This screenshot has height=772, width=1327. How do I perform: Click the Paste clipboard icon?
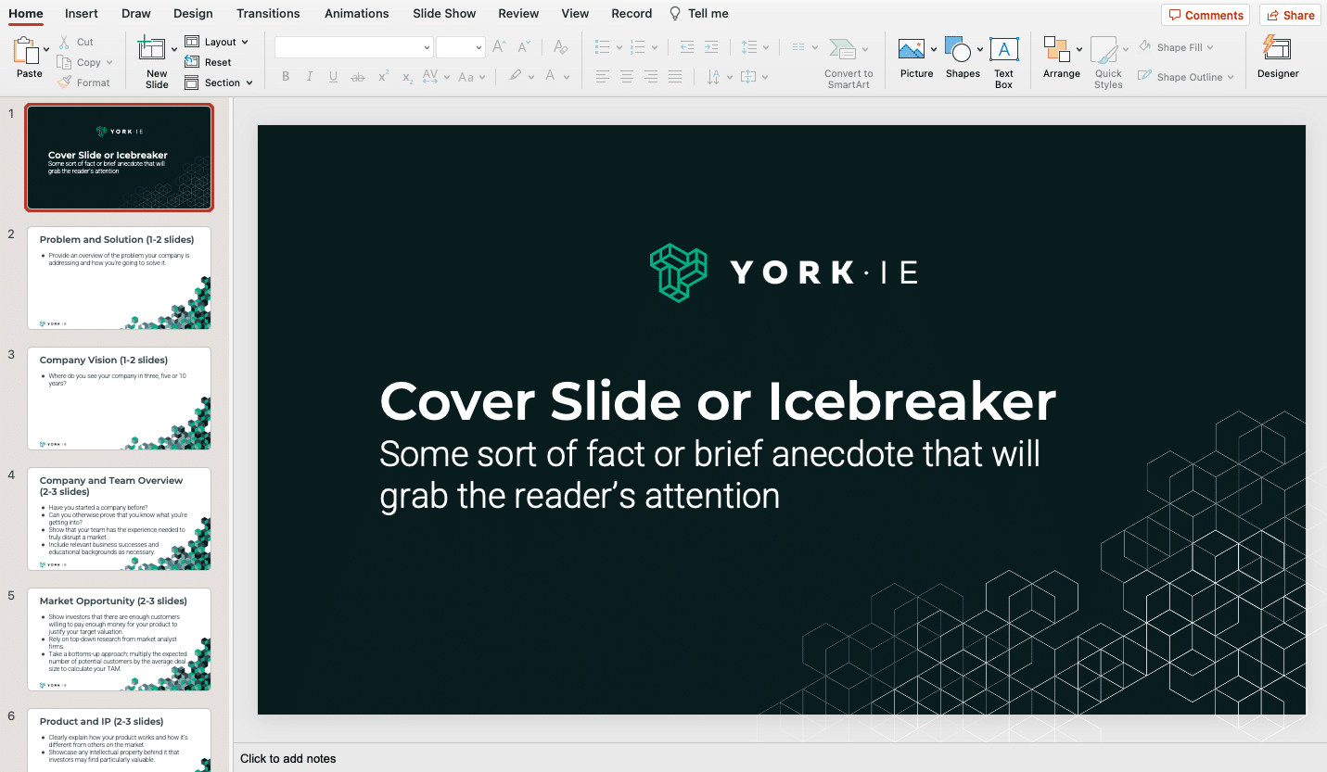(x=26, y=50)
